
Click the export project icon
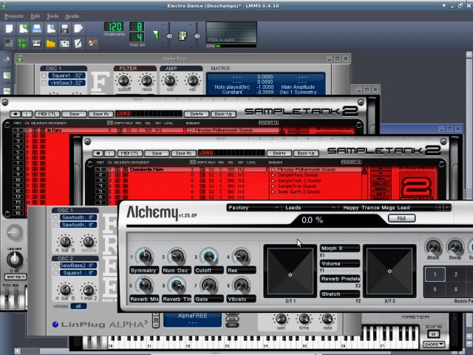pos(78,29)
